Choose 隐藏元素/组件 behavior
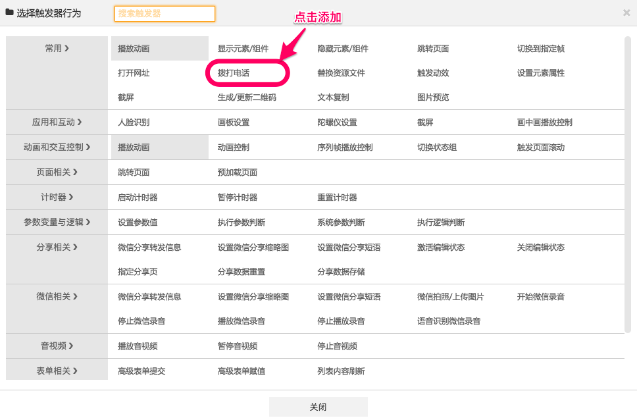Image resolution: width=637 pixels, height=418 pixels. (x=343, y=49)
